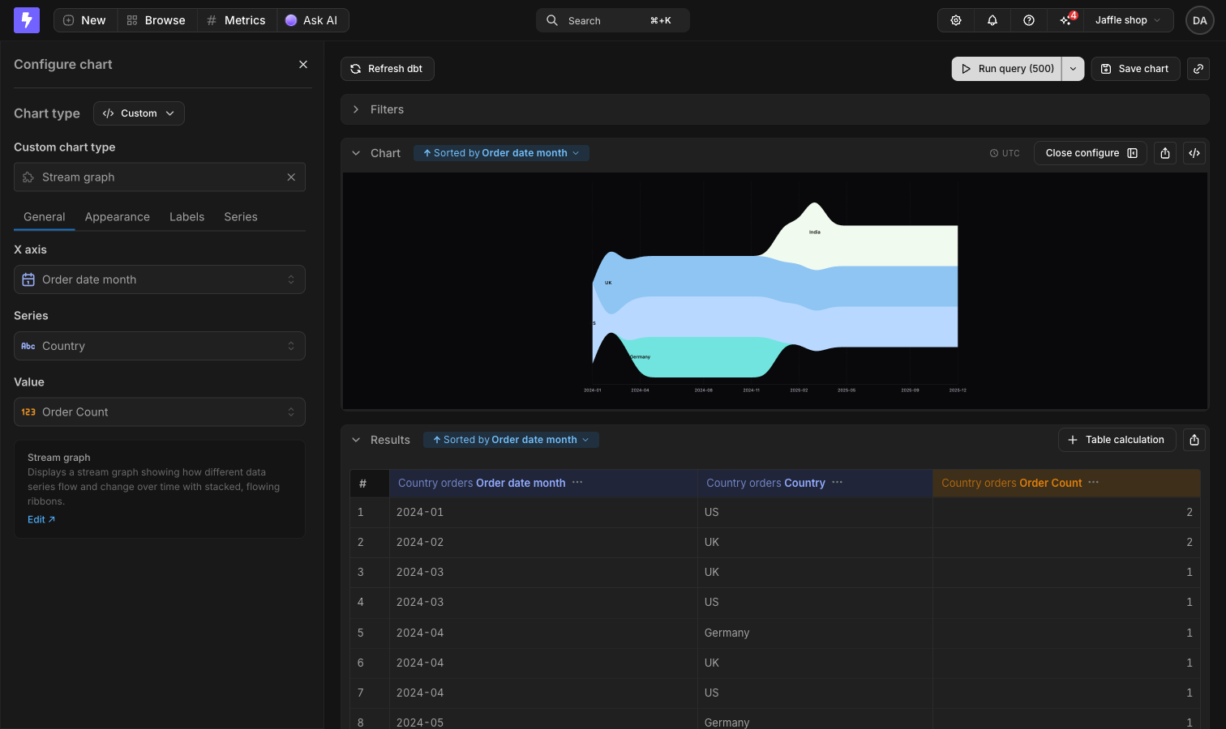Click Save chart button
Image resolution: width=1226 pixels, height=729 pixels.
click(1135, 69)
